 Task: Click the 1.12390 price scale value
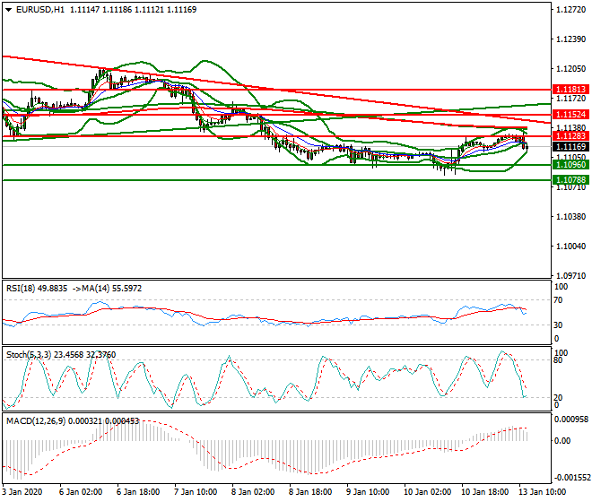click(571, 39)
